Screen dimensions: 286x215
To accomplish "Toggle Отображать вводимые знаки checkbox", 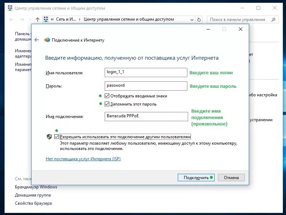I will click(107, 96).
